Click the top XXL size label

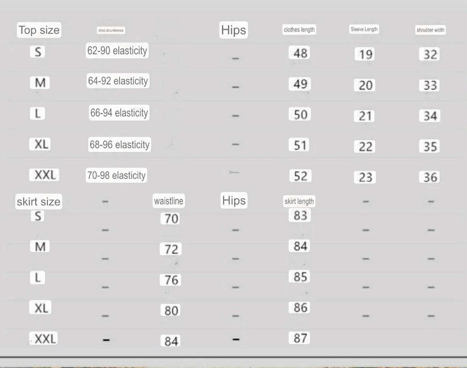tap(44, 175)
